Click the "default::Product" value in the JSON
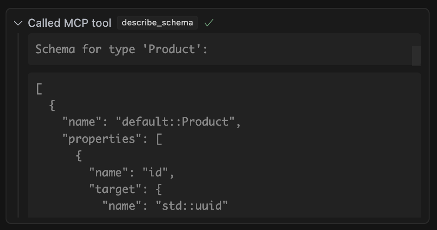 178,122
